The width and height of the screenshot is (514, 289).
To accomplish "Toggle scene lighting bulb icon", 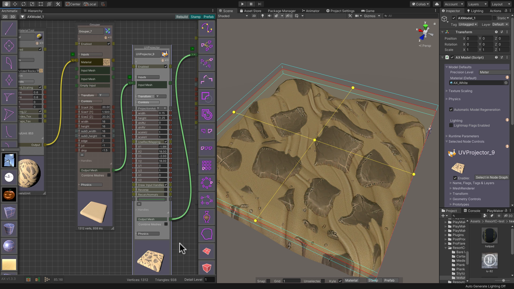I will tap(263, 16).
